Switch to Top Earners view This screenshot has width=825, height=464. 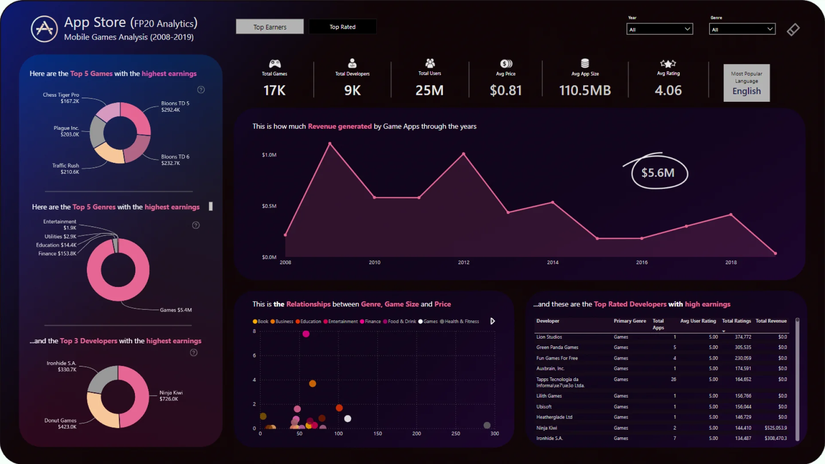click(x=270, y=27)
